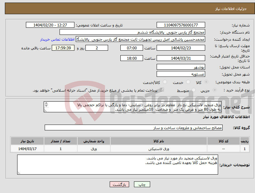Click the need number field 1104097576000177

pos(181,25)
